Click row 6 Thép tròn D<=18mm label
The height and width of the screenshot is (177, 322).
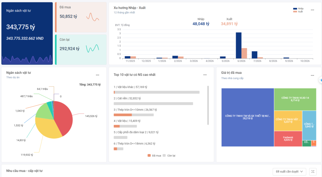pos(134,144)
